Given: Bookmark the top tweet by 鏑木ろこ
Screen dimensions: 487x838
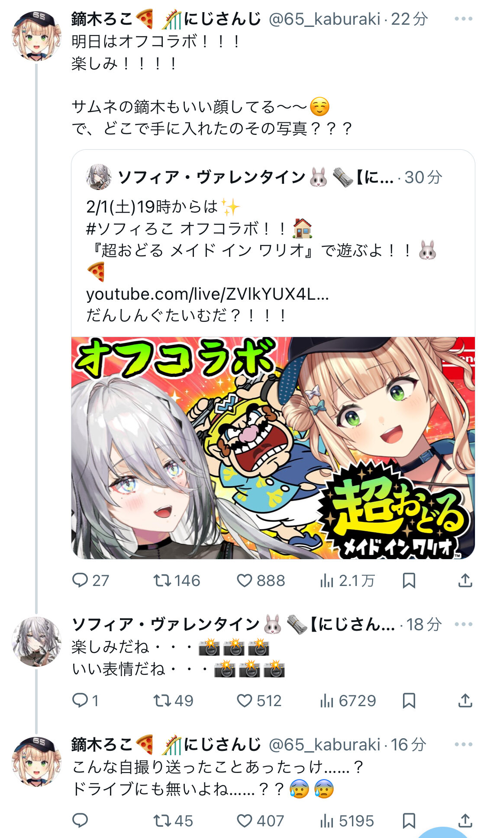Looking at the screenshot, I should tap(409, 580).
